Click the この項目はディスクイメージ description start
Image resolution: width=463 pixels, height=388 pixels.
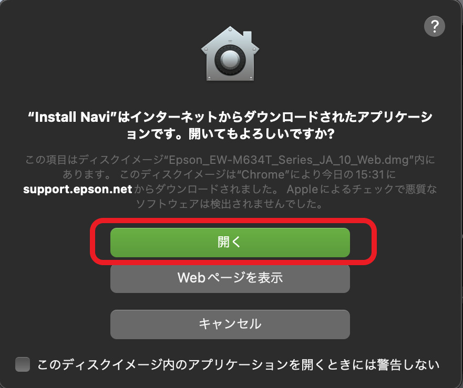pyautogui.click(x=95, y=160)
